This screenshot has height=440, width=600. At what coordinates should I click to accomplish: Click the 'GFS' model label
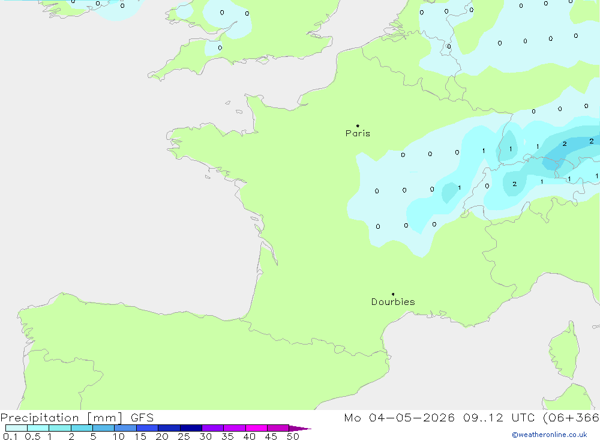click(x=142, y=418)
